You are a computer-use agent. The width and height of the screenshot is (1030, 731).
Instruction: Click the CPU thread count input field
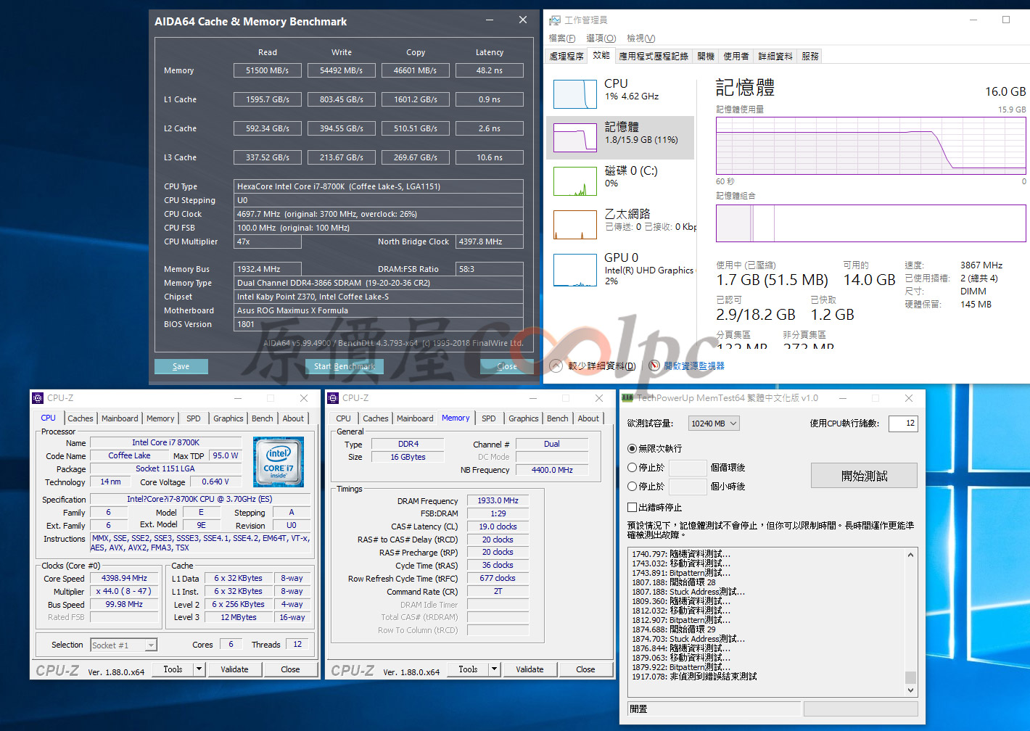pos(902,424)
